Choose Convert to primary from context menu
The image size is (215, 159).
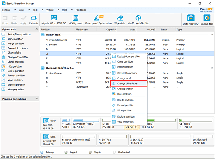click(129, 73)
